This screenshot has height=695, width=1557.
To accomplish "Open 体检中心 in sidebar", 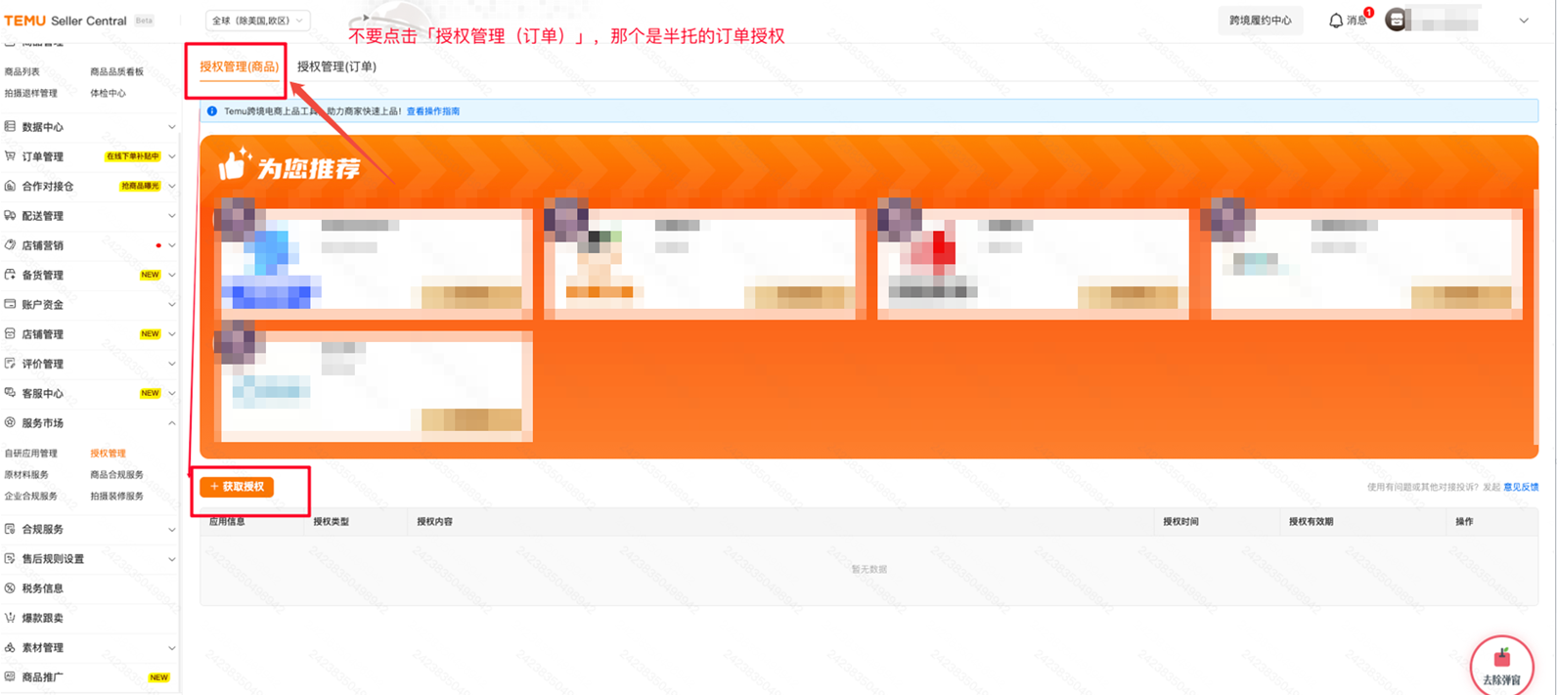I will (x=108, y=94).
